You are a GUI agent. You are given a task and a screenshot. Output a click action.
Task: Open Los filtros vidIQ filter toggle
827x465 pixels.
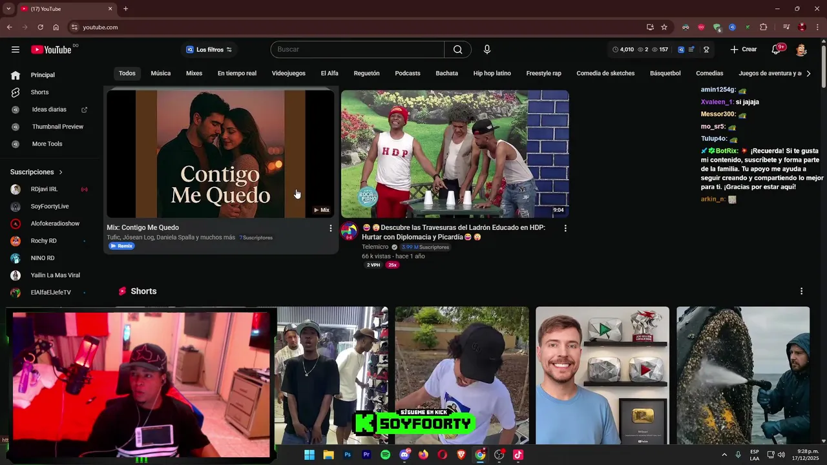tap(209, 50)
